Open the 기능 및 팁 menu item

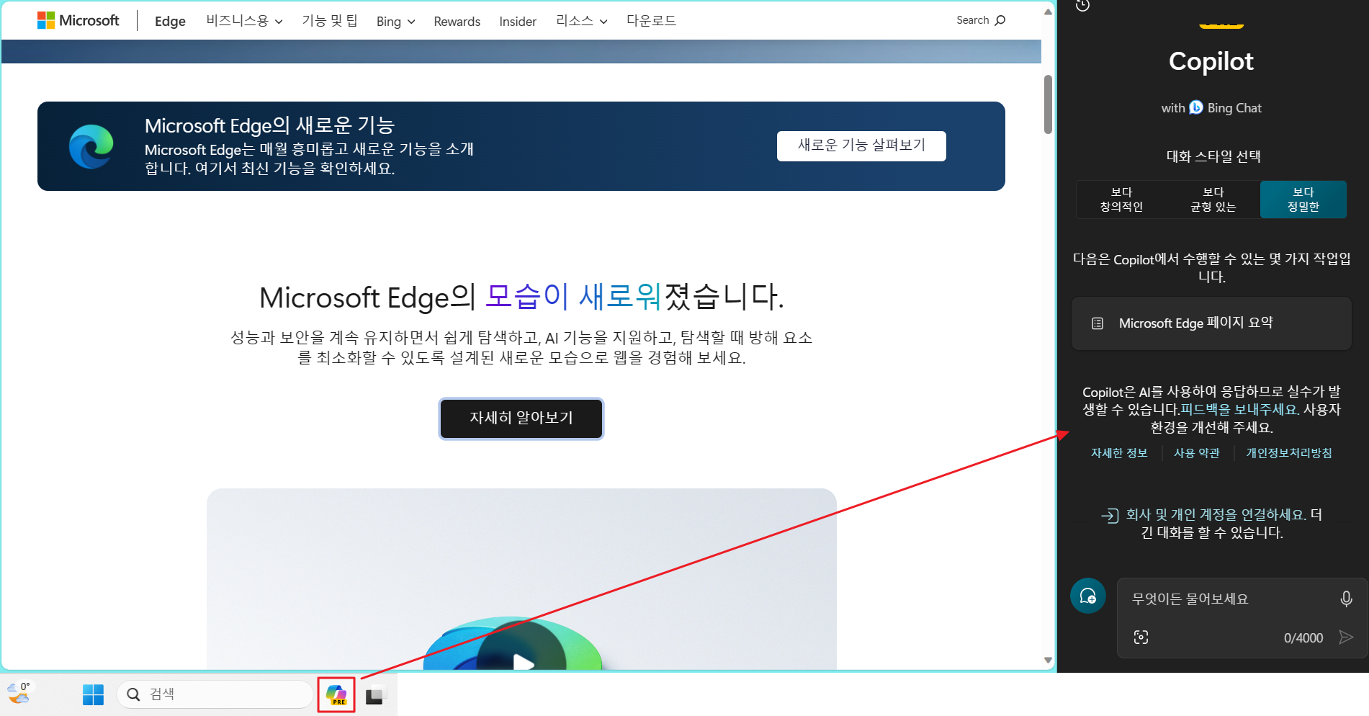tap(330, 21)
